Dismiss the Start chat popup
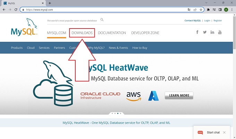Screen dimensions: 236x139 coord(224,132)
